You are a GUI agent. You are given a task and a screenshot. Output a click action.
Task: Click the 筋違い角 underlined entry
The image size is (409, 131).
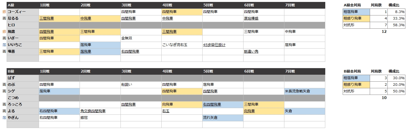click(x=251, y=52)
